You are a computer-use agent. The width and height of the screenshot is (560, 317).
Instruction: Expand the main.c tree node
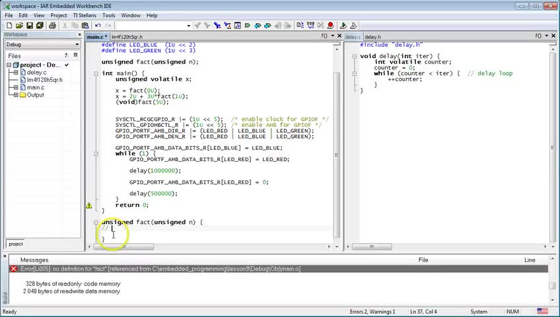click(x=16, y=87)
